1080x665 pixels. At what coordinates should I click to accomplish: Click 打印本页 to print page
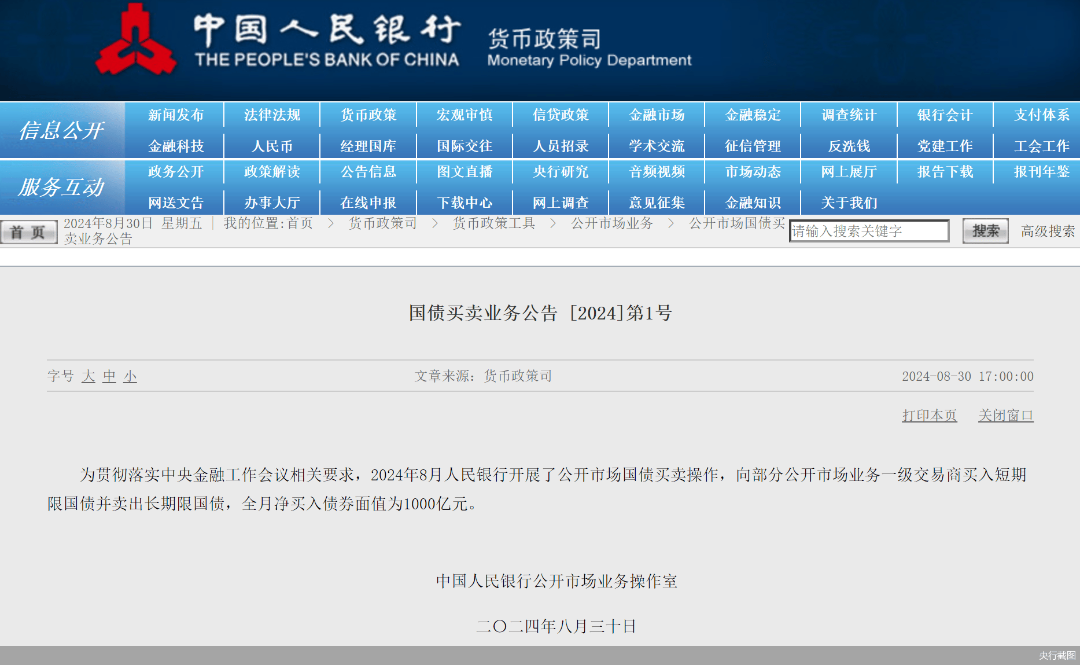pyautogui.click(x=930, y=416)
